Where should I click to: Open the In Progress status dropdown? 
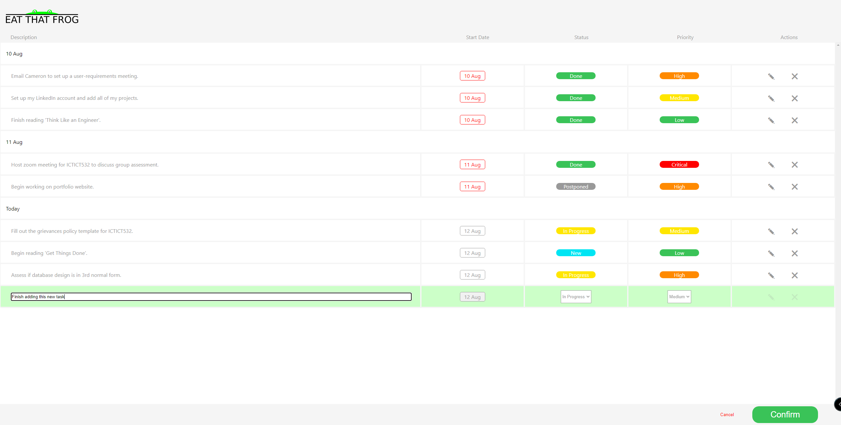point(576,297)
